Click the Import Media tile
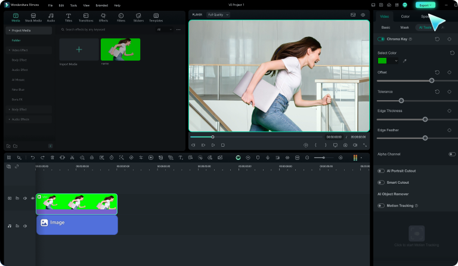The image size is (458, 266). 79,50
